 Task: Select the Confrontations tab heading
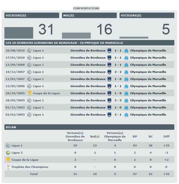pyautogui.click(x=86, y=8)
